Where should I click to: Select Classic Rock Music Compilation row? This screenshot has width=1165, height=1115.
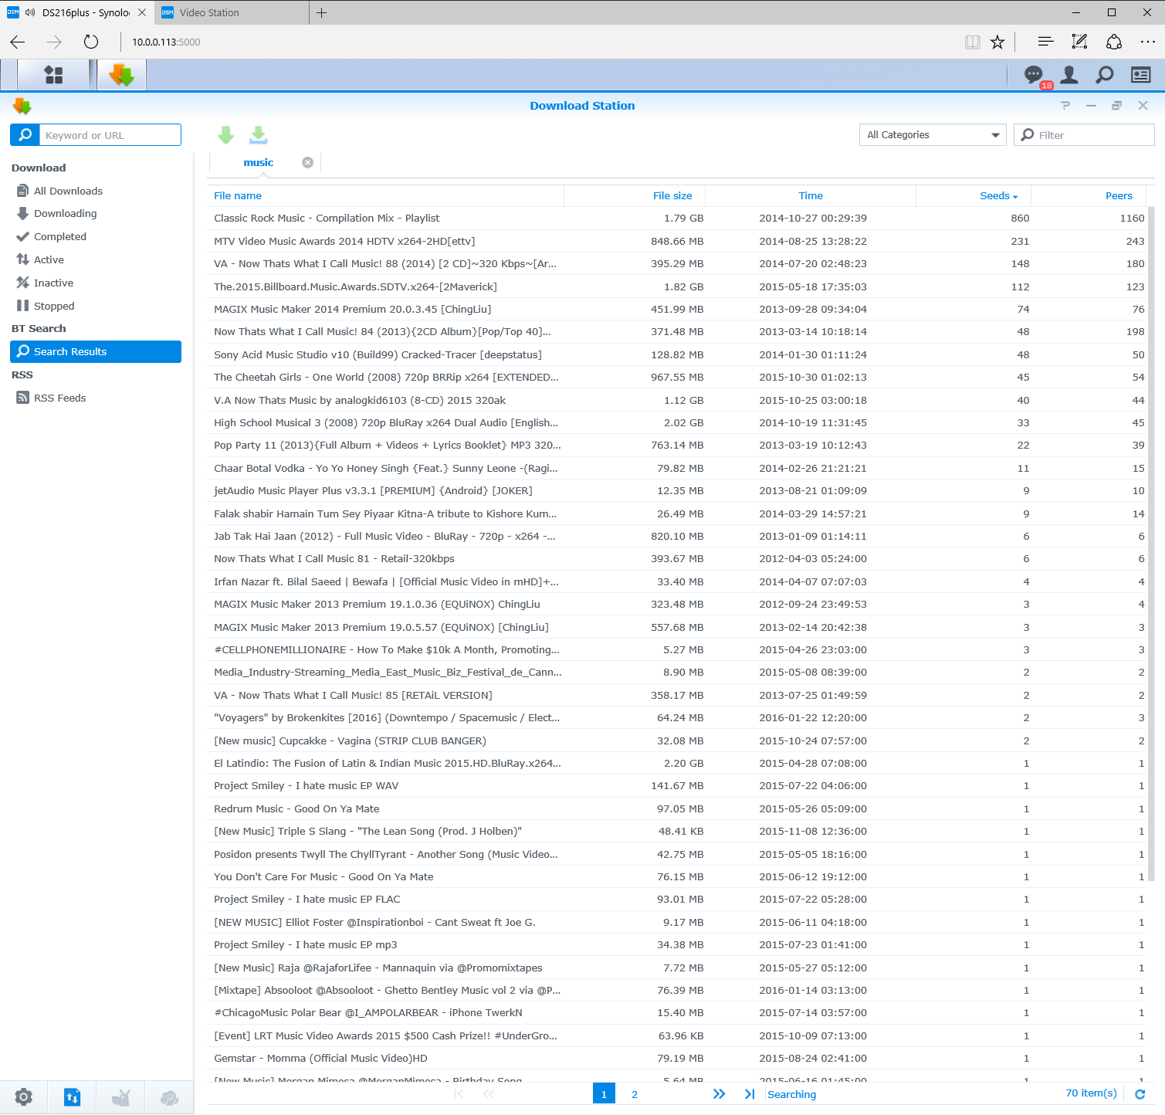676,219
